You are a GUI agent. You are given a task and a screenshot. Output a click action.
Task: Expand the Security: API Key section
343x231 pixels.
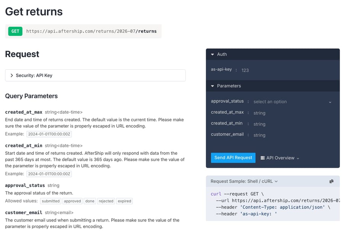[95, 75]
